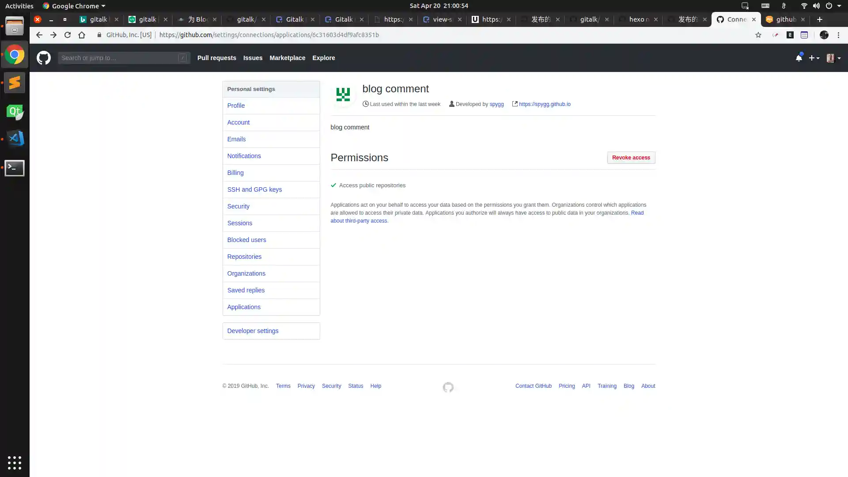848x477 pixels.
Task: Open the spygg developer link
Action: click(x=496, y=104)
